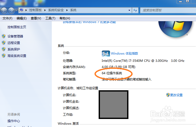196x127 pixels.
Task: Click shield icon next to 设备管理器
Action: (4, 36)
